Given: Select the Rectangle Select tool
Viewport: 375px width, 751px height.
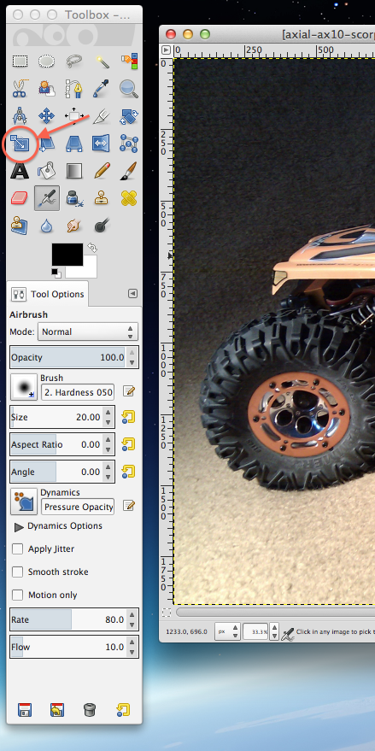Looking at the screenshot, I should point(20,61).
